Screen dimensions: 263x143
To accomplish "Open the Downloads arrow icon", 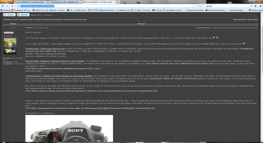I will point(255,6).
